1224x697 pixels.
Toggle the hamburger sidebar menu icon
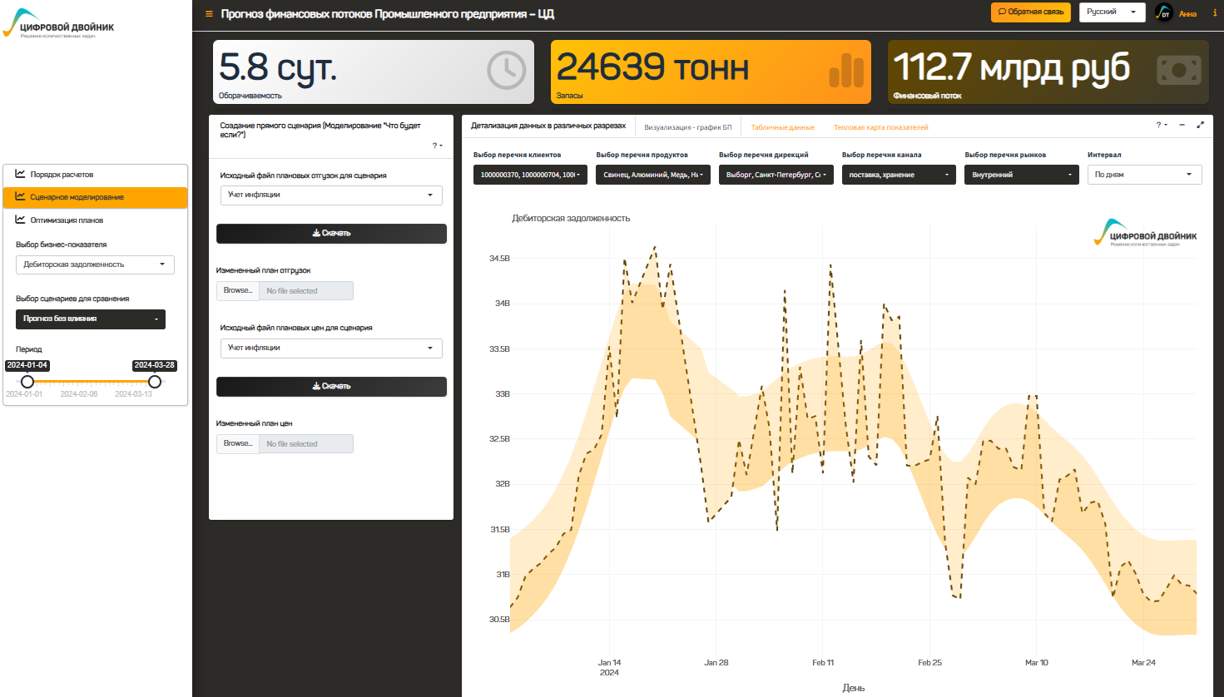209,14
